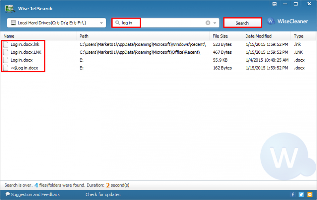Click the email envelope icon

(310, 194)
